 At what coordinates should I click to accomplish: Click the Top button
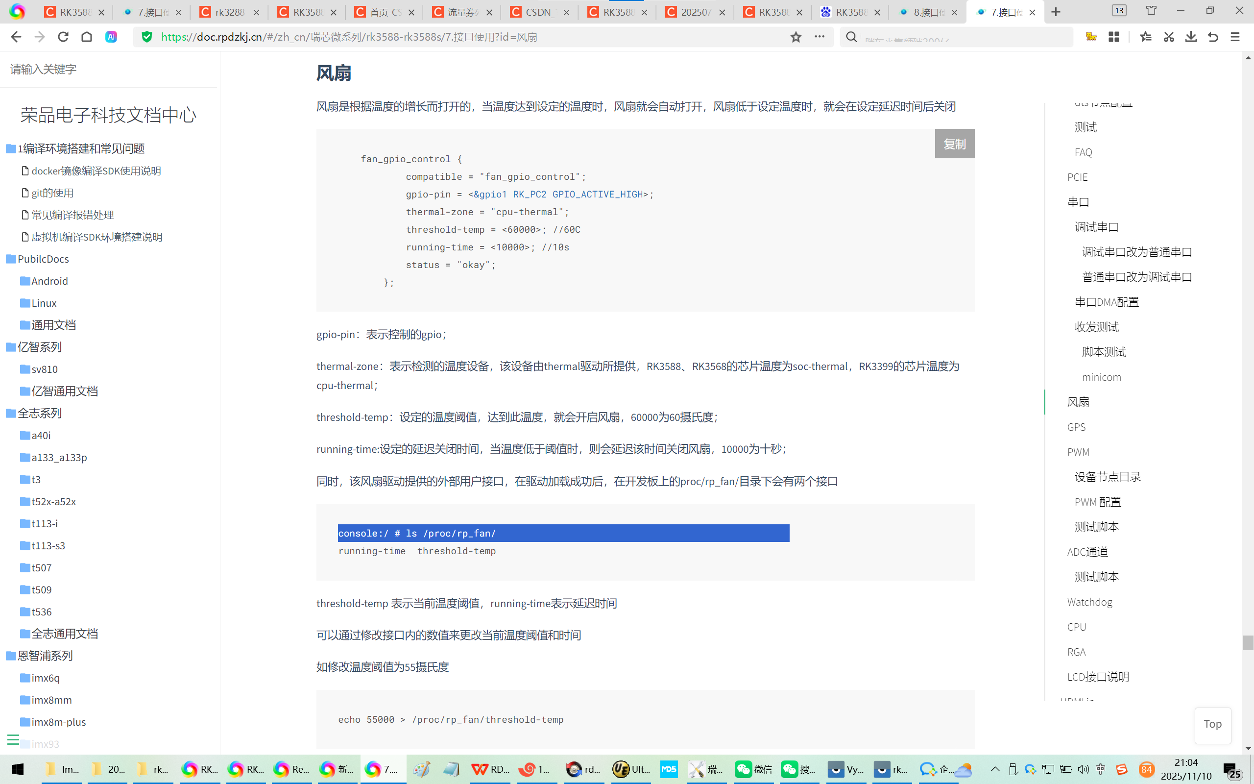pyautogui.click(x=1212, y=724)
